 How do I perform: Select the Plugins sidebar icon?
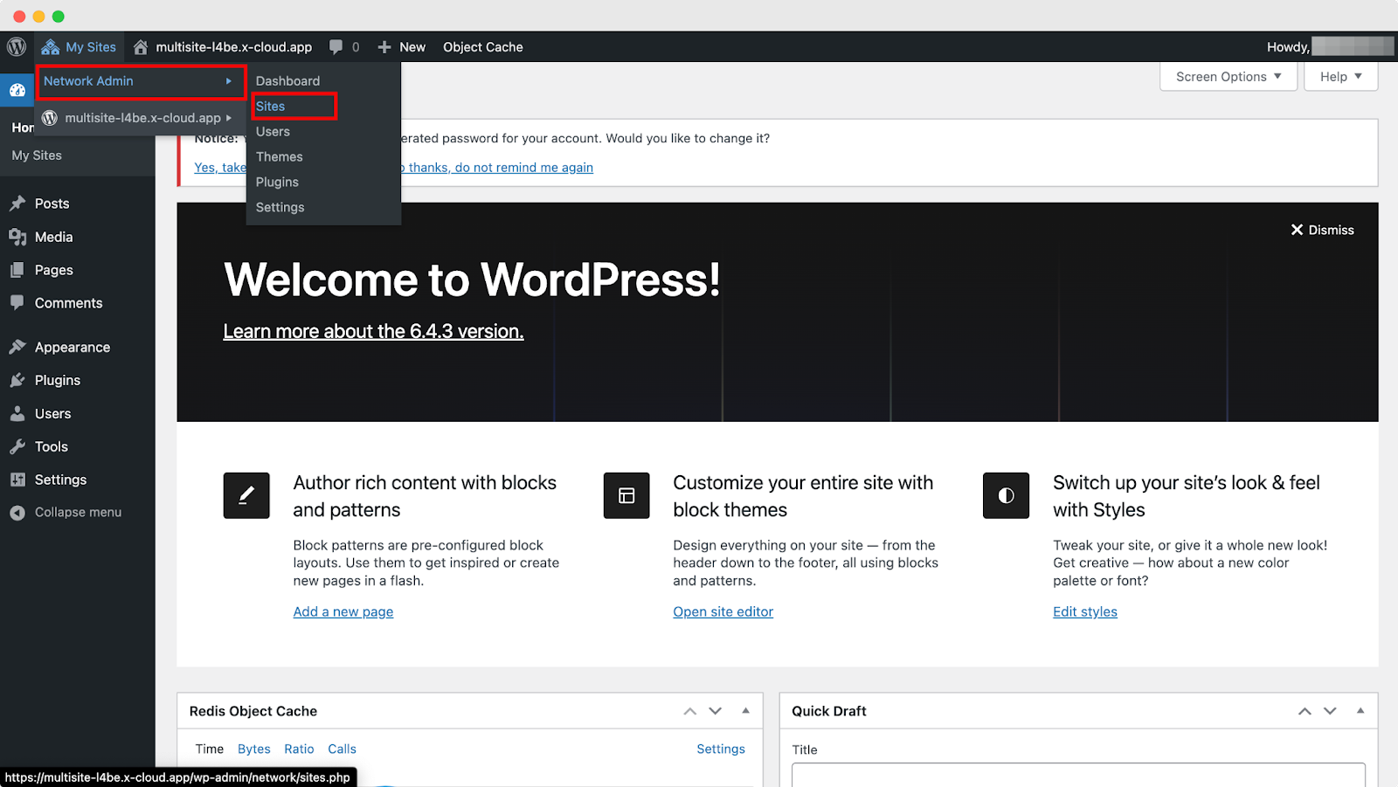(x=19, y=380)
